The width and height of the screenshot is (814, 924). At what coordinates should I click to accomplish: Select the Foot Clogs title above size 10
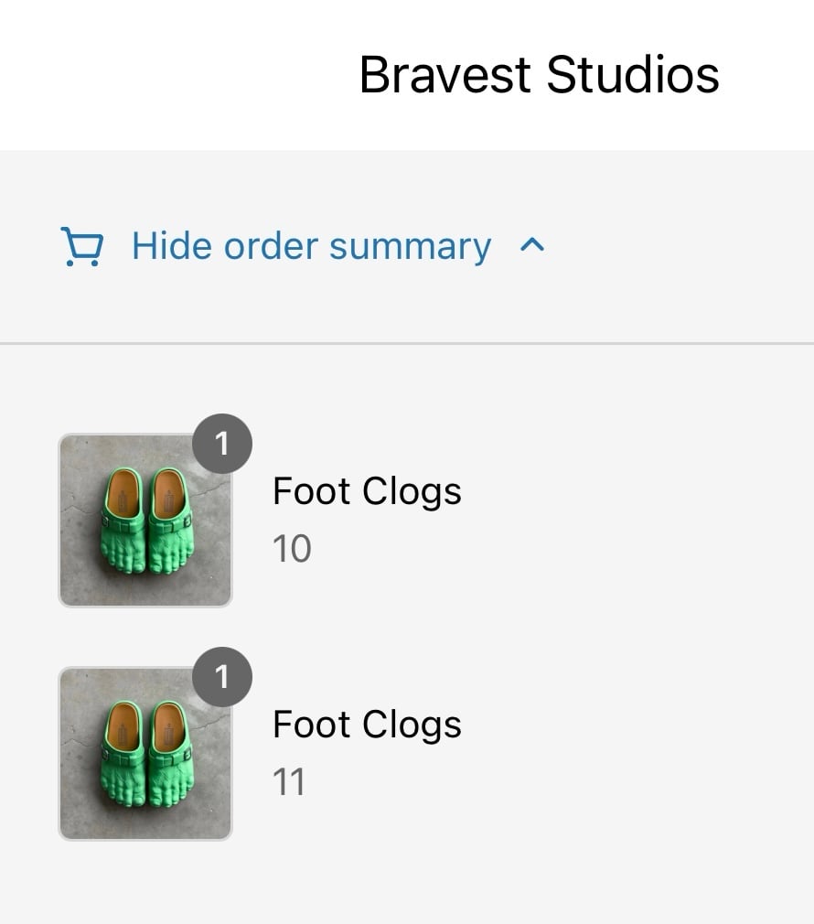point(367,492)
